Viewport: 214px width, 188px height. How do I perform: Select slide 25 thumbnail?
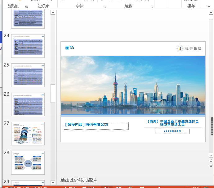tap(28, 75)
